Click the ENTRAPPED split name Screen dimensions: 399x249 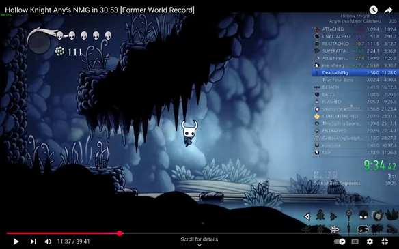pos(334,130)
